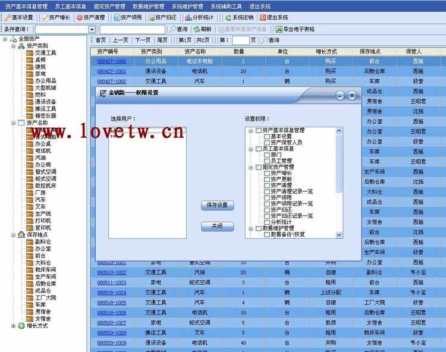The image size is (446, 352).
Task: Select the 资产类别 tree node icon
Action: click(x=21, y=46)
